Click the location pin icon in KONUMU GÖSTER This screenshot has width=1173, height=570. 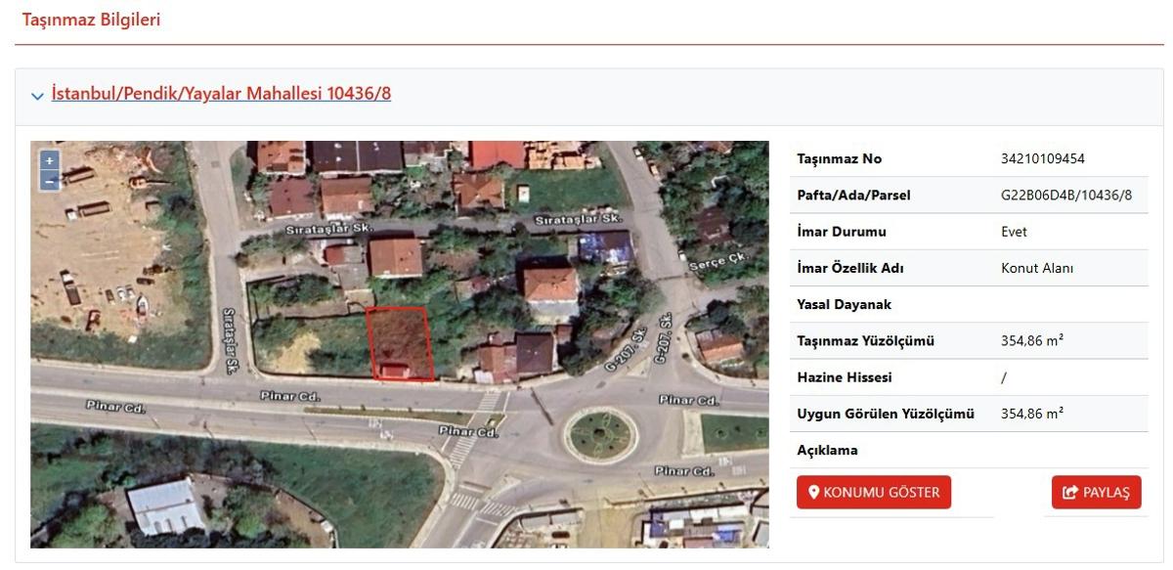coord(813,493)
